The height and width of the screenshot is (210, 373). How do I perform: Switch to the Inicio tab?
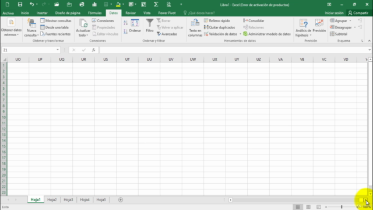click(24, 13)
